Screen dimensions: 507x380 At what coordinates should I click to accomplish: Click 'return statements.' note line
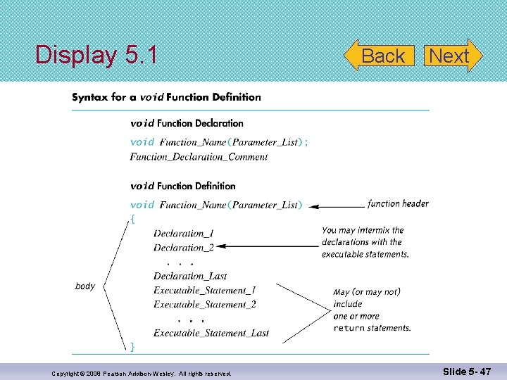(373, 329)
